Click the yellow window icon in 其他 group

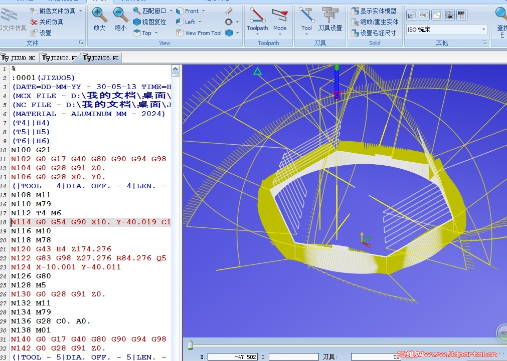436,15
